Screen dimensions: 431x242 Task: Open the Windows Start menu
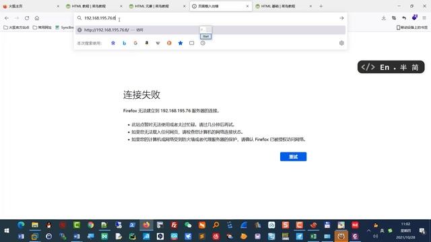coord(7,231)
